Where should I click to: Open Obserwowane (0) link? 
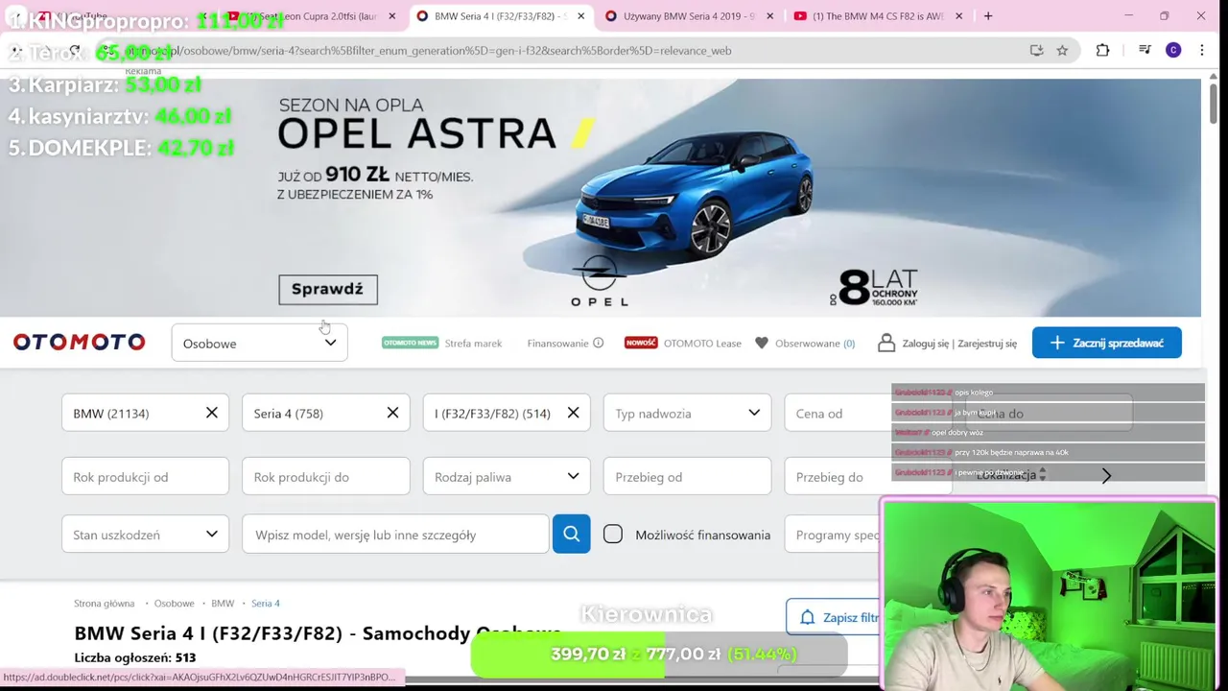click(x=815, y=343)
